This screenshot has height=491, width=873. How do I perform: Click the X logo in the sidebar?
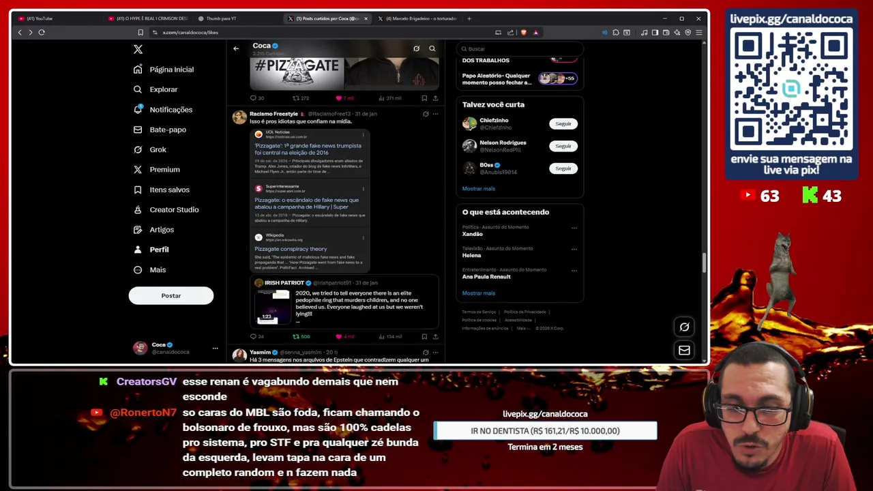point(138,49)
